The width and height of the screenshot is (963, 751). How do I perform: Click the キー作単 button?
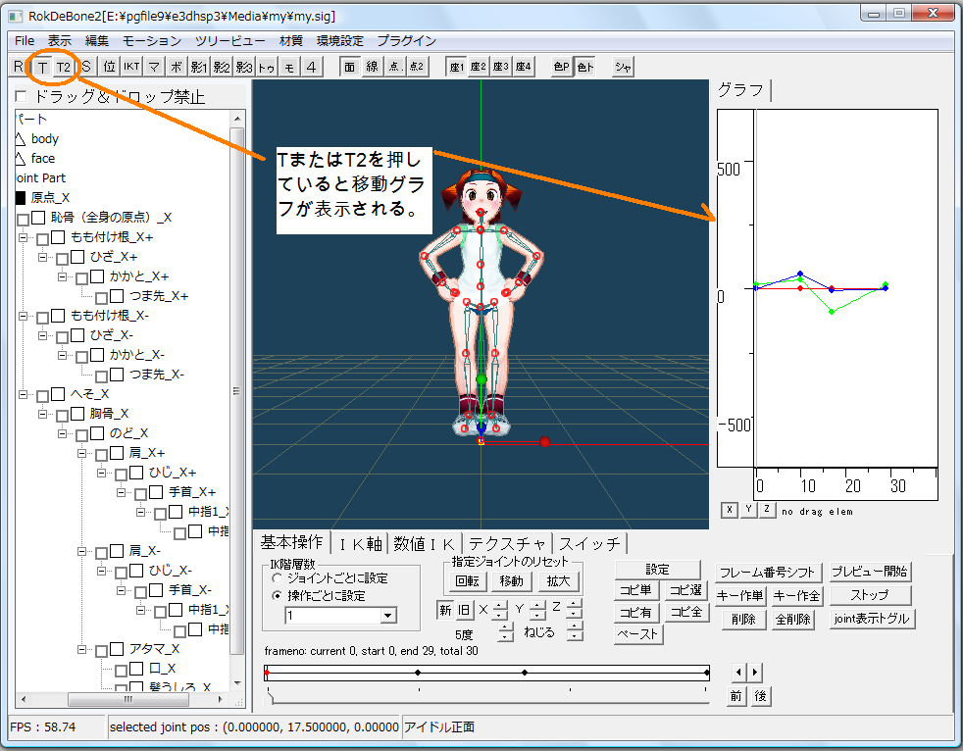[x=740, y=595]
